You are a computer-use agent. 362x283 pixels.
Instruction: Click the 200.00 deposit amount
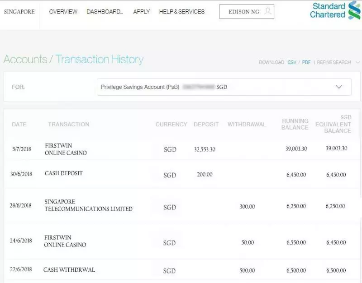point(205,175)
